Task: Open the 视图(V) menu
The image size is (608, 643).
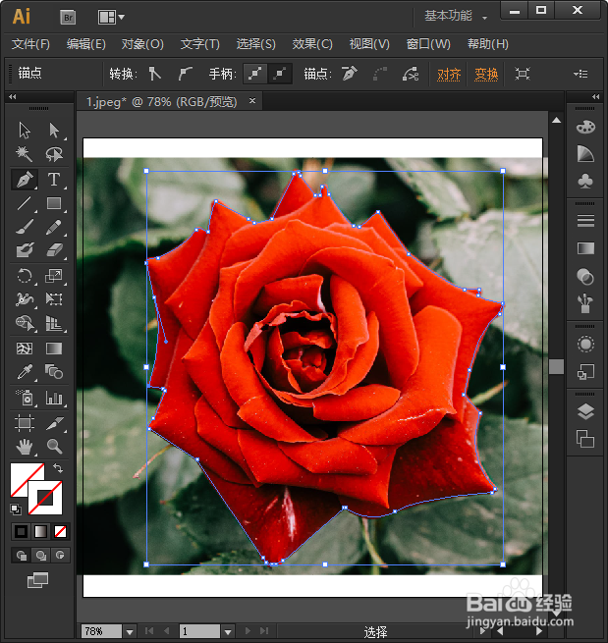Action: click(x=369, y=44)
